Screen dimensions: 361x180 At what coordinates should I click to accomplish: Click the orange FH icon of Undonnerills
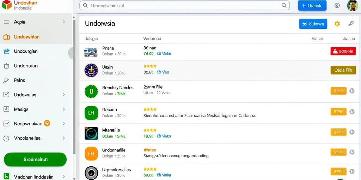point(91,154)
